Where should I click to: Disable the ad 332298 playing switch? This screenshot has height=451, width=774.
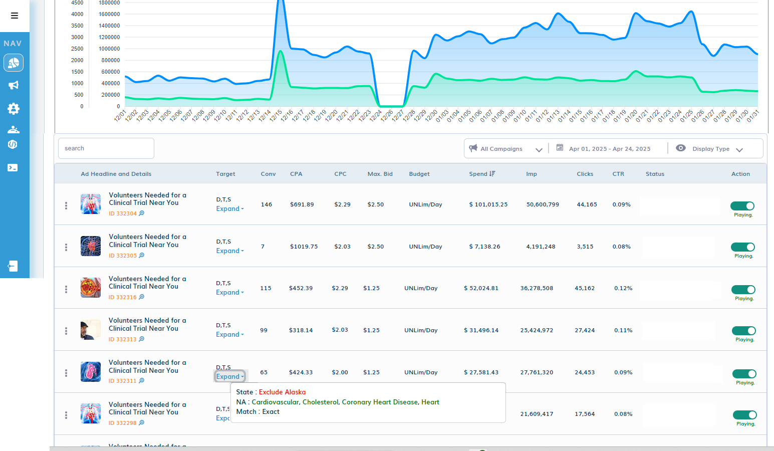(745, 415)
